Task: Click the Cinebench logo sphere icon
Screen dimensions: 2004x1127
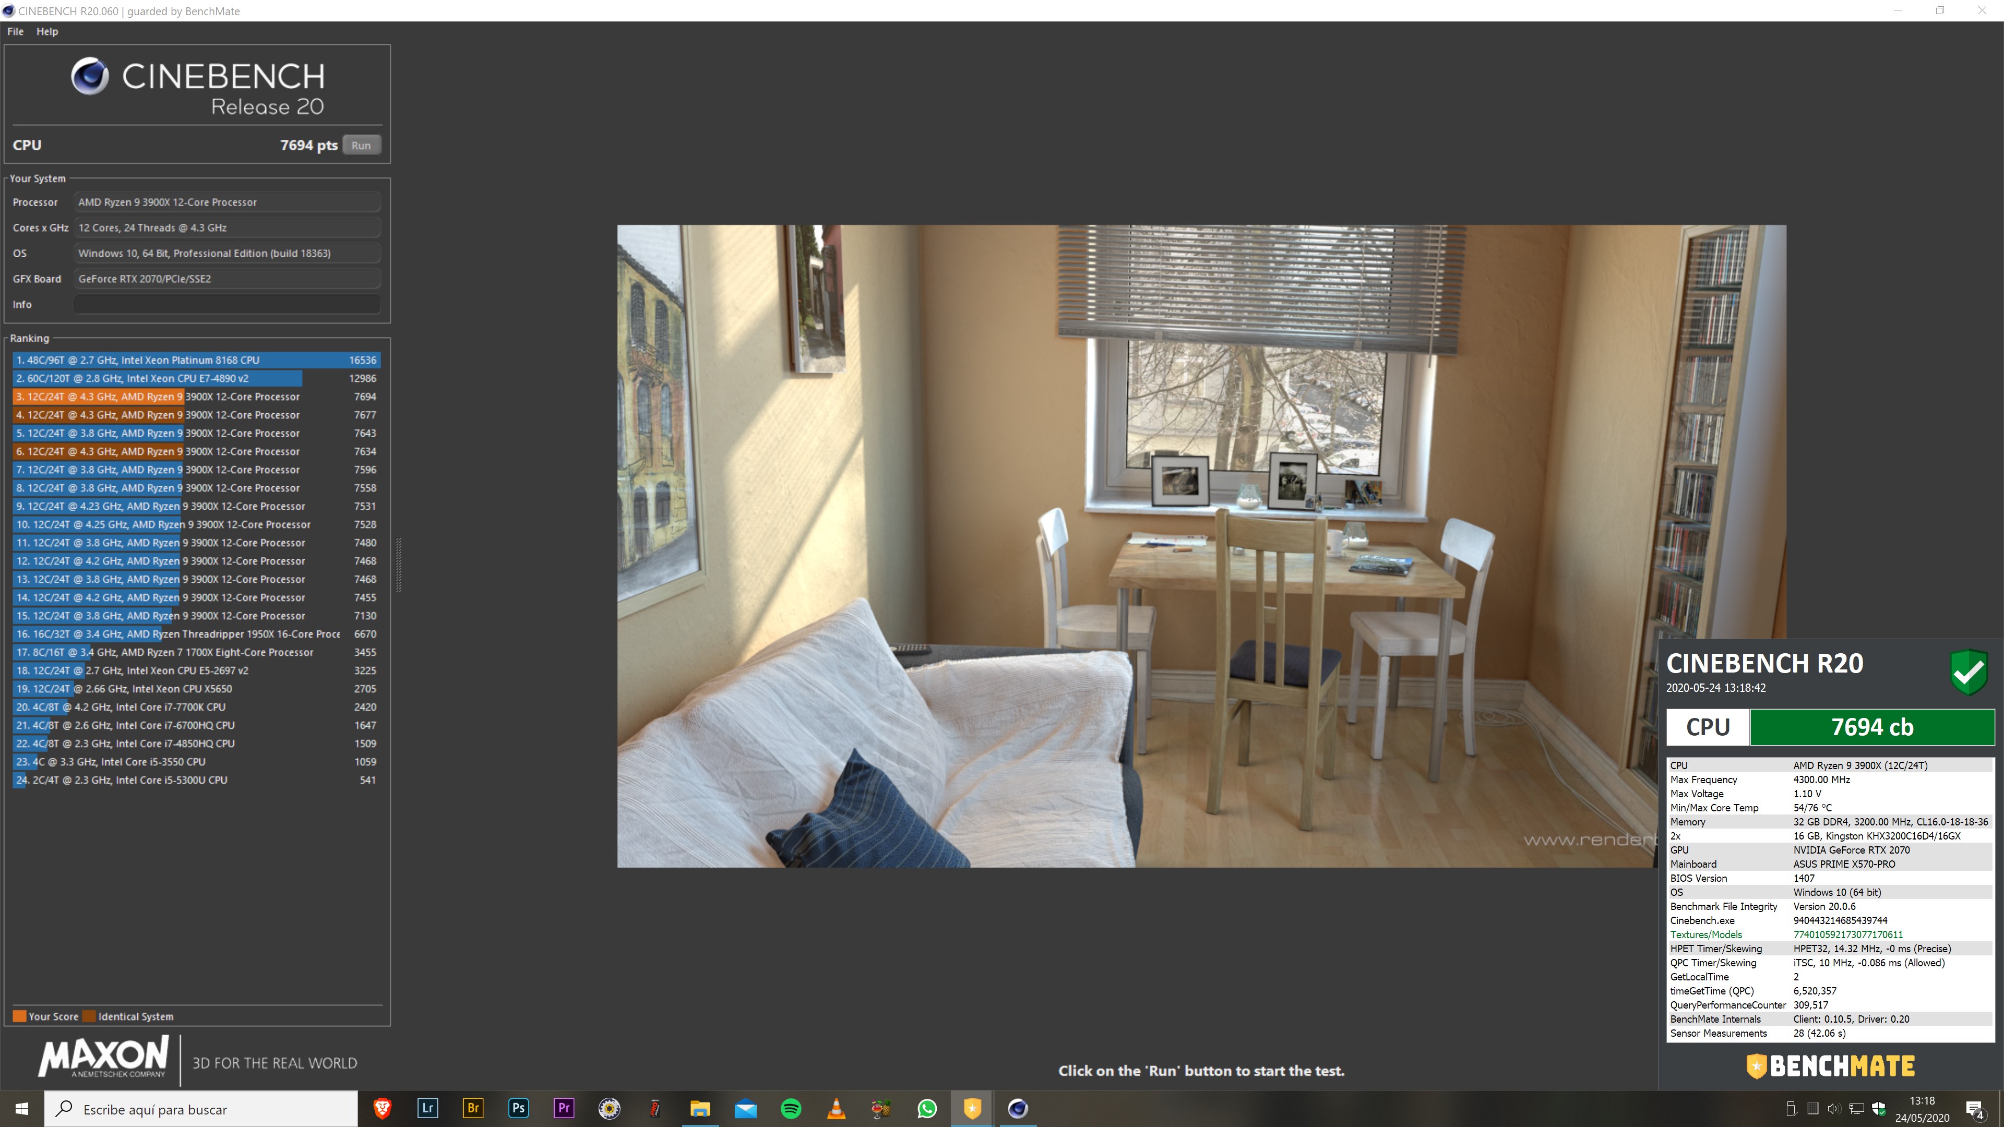Action: 90,76
